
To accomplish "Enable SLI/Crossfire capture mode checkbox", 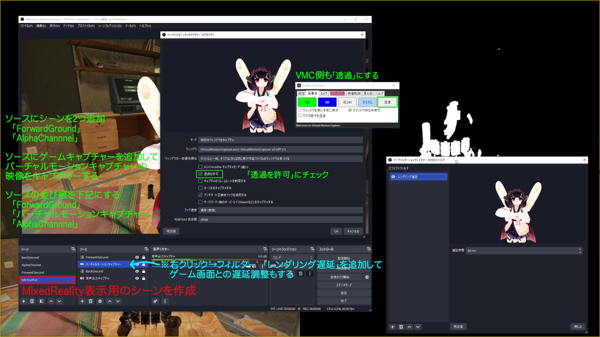I will click(x=200, y=167).
